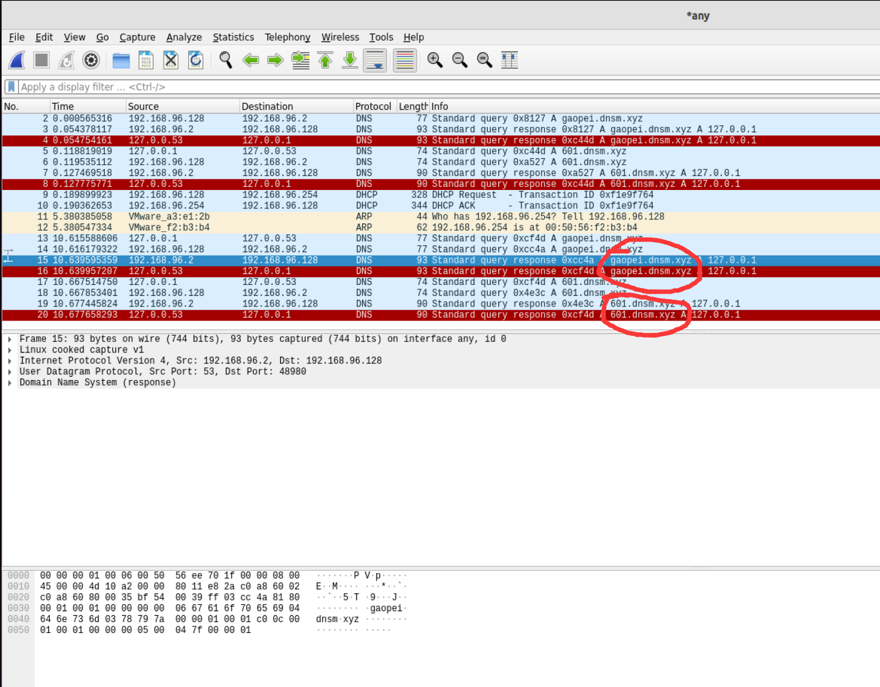Go back to previous packet arrow

pos(251,60)
